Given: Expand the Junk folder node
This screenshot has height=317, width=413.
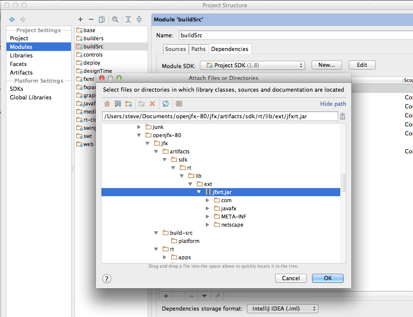Looking at the screenshot, I should tap(139, 127).
